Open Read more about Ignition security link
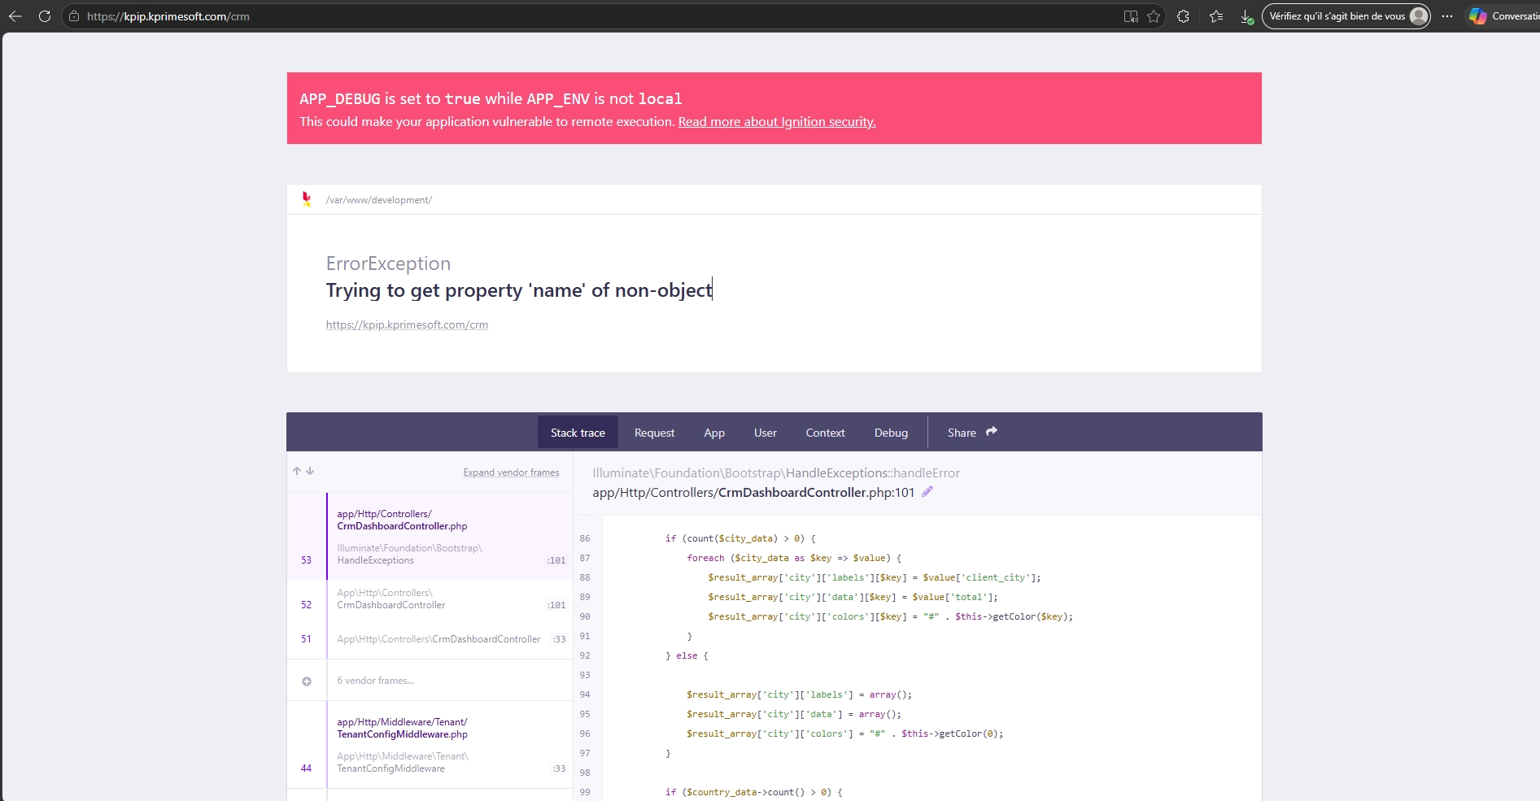This screenshot has height=801, width=1540. click(x=776, y=122)
